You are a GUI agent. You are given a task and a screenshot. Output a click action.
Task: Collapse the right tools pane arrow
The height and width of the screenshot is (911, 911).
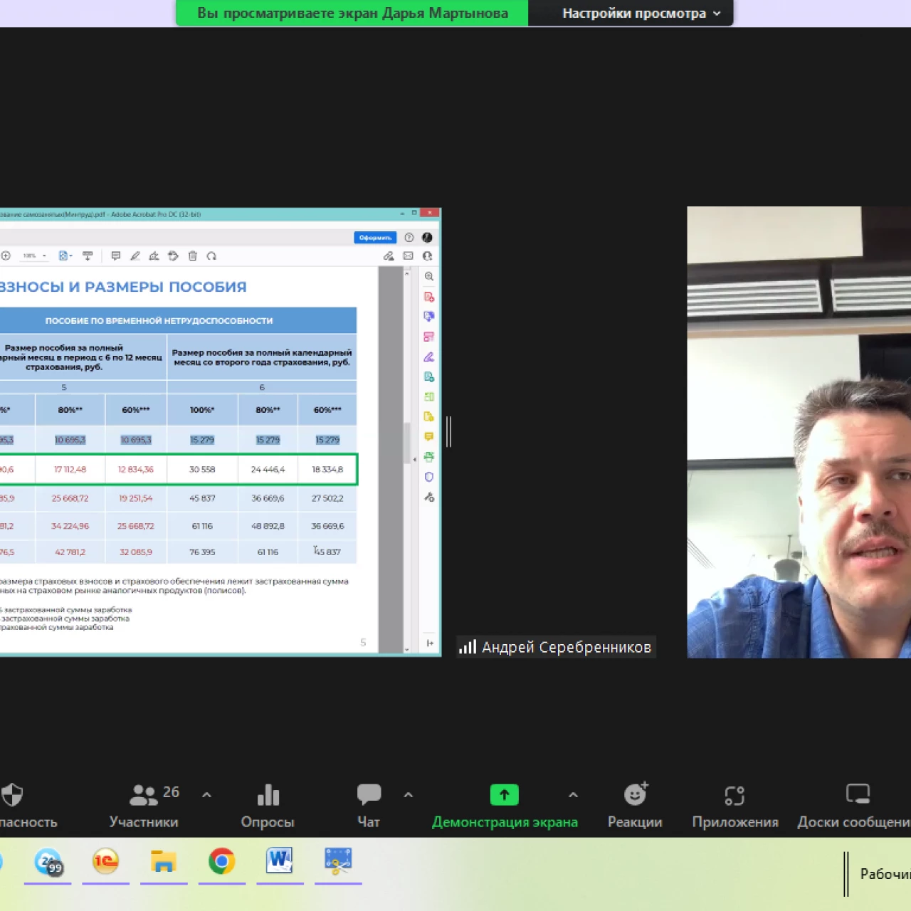[x=415, y=460]
